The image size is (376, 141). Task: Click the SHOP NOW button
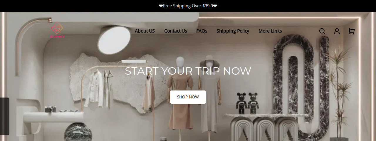[188, 97]
